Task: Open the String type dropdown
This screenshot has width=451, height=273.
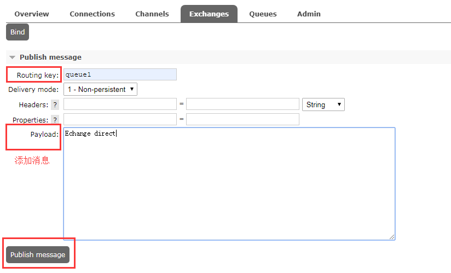Action: [x=323, y=104]
